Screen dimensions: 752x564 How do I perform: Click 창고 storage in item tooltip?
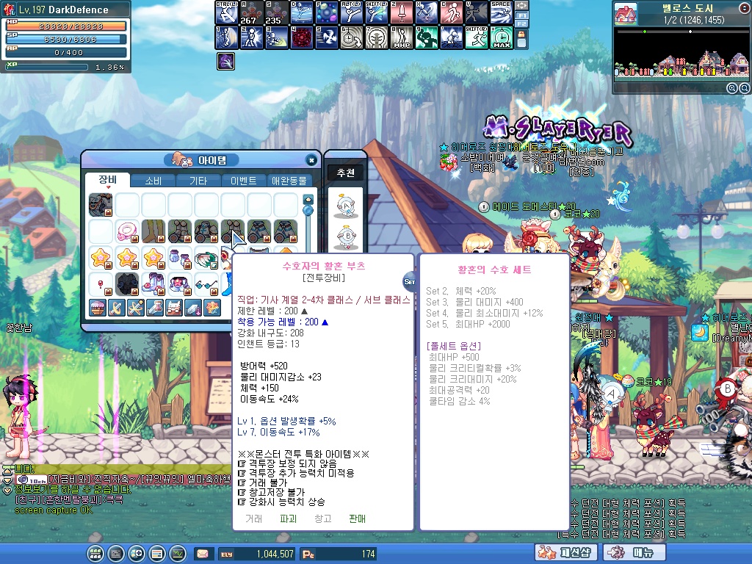tap(323, 518)
